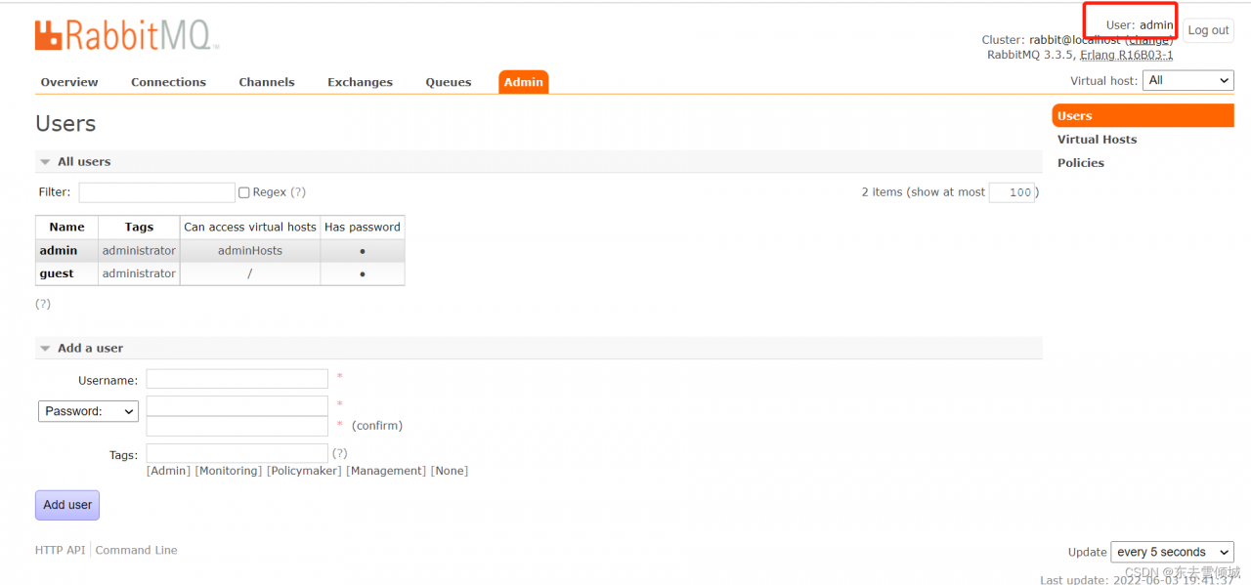Apply the [Policymaker] tag shortcut
Image resolution: width=1251 pixels, height=585 pixels.
click(x=304, y=471)
